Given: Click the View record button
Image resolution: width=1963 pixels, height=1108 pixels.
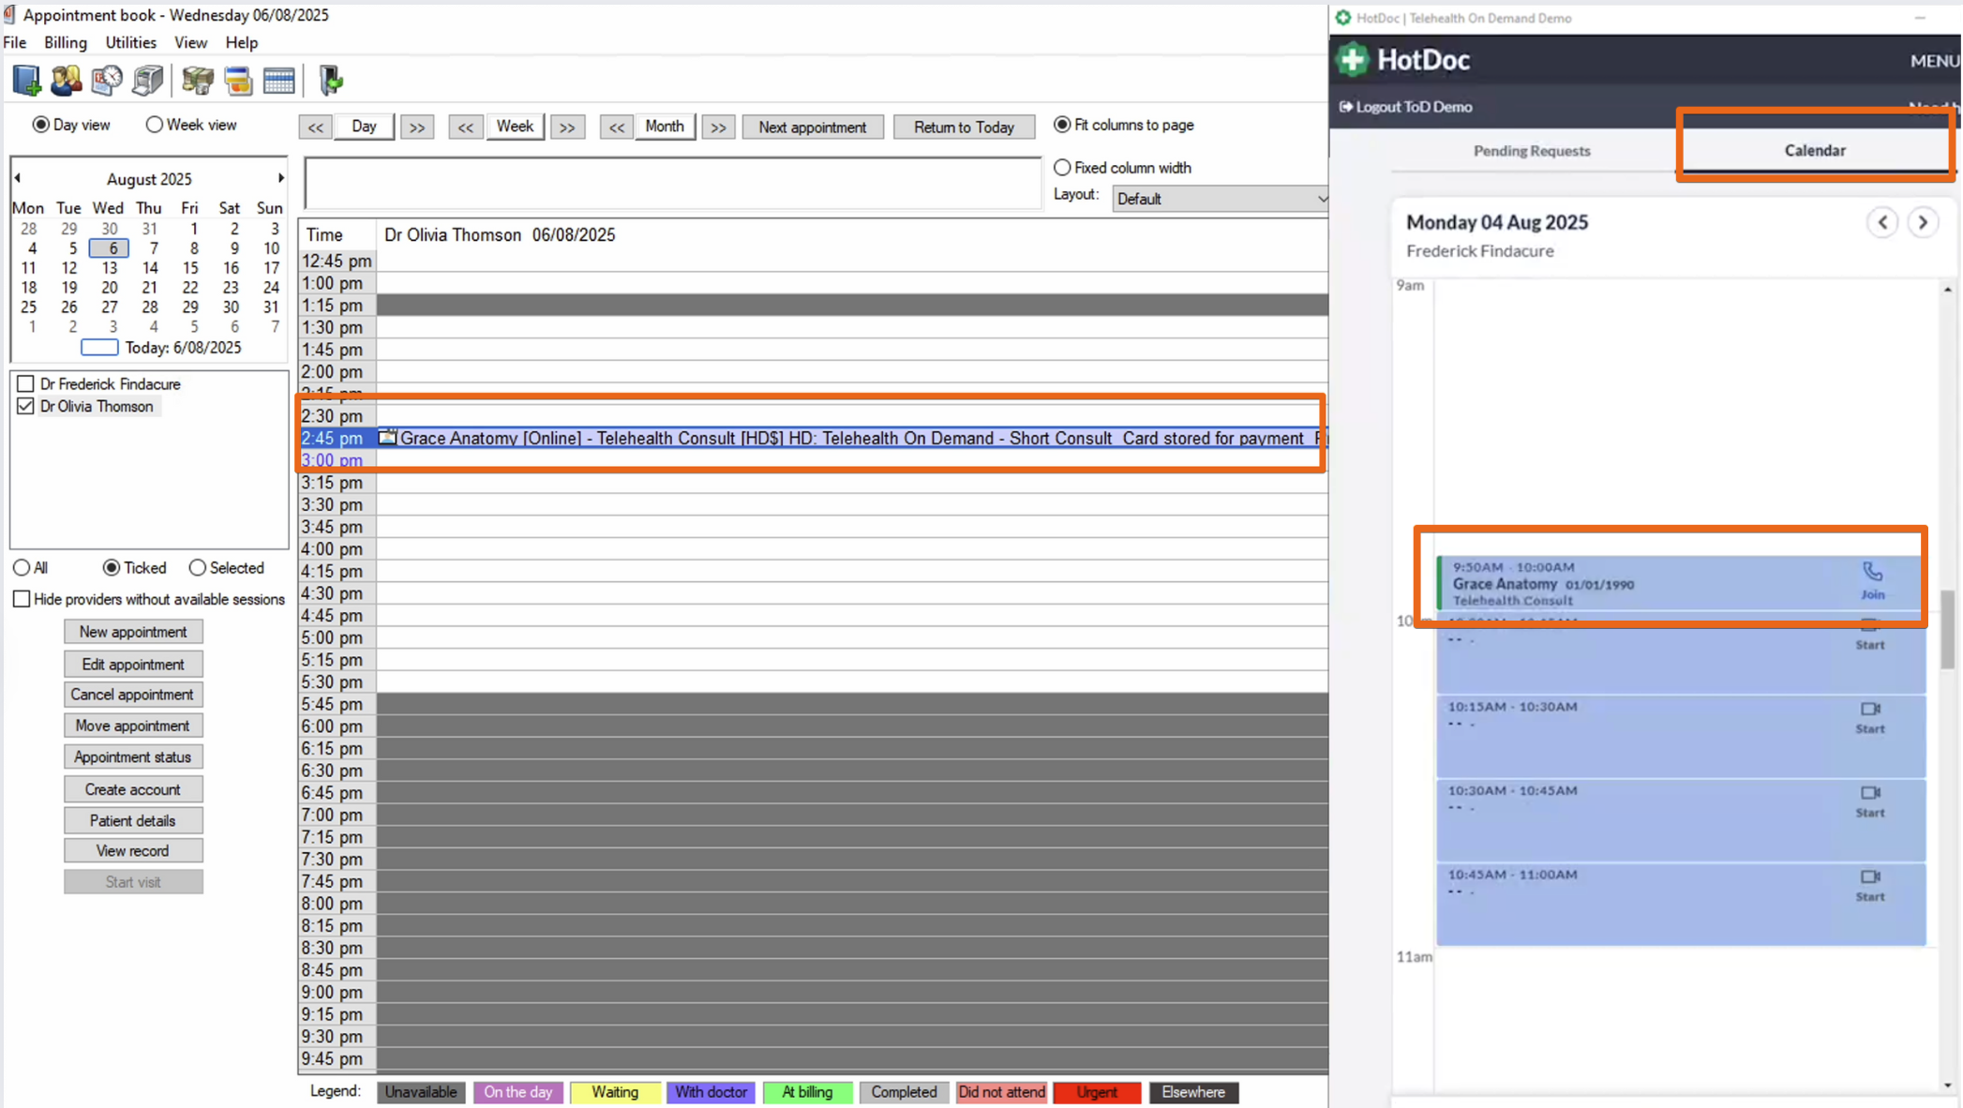Looking at the screenshot, I should click(133, 851).
